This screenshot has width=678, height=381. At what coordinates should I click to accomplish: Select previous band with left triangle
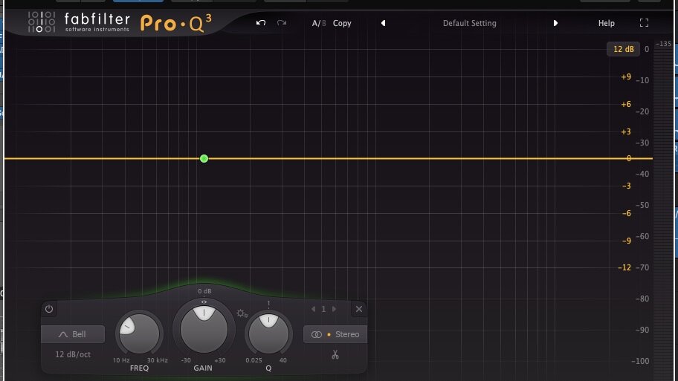[314, 309]
